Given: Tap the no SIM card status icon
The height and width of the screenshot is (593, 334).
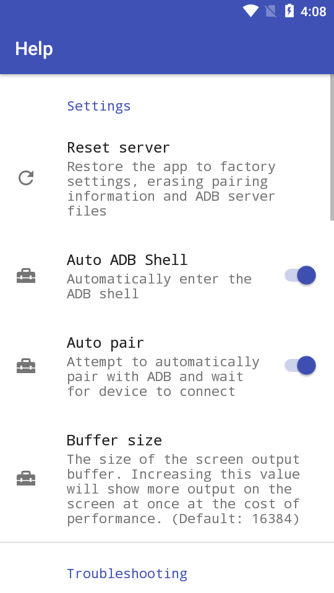Looking at the screenshot, I should pos(271,11).
